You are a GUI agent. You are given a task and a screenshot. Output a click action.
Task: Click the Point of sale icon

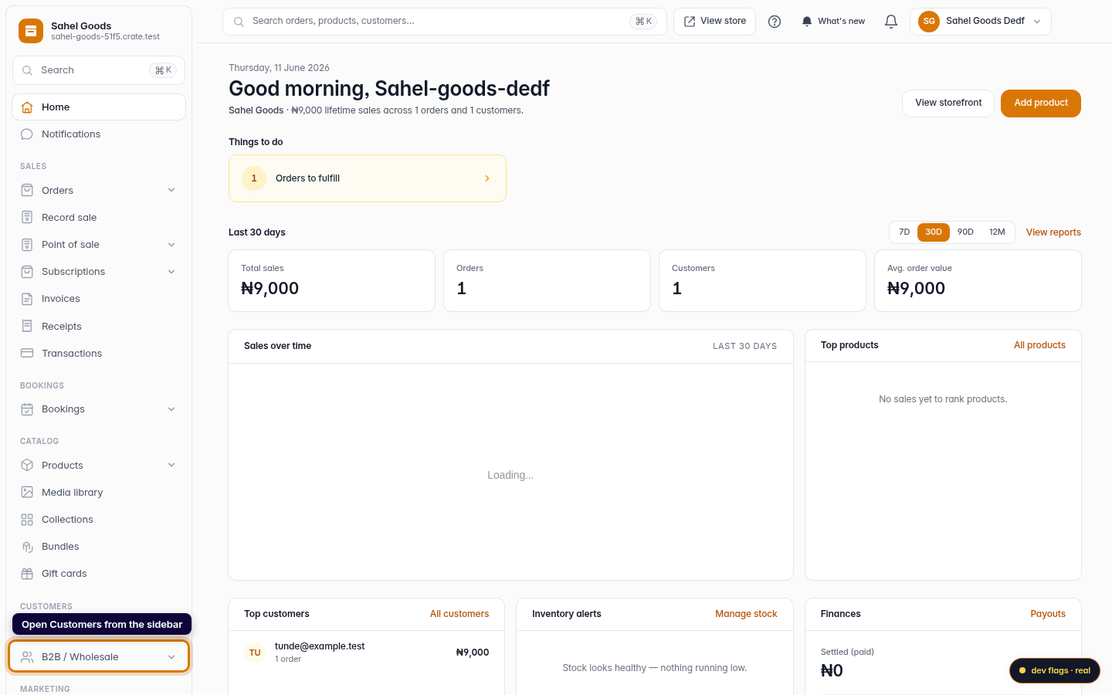[27, 245]
